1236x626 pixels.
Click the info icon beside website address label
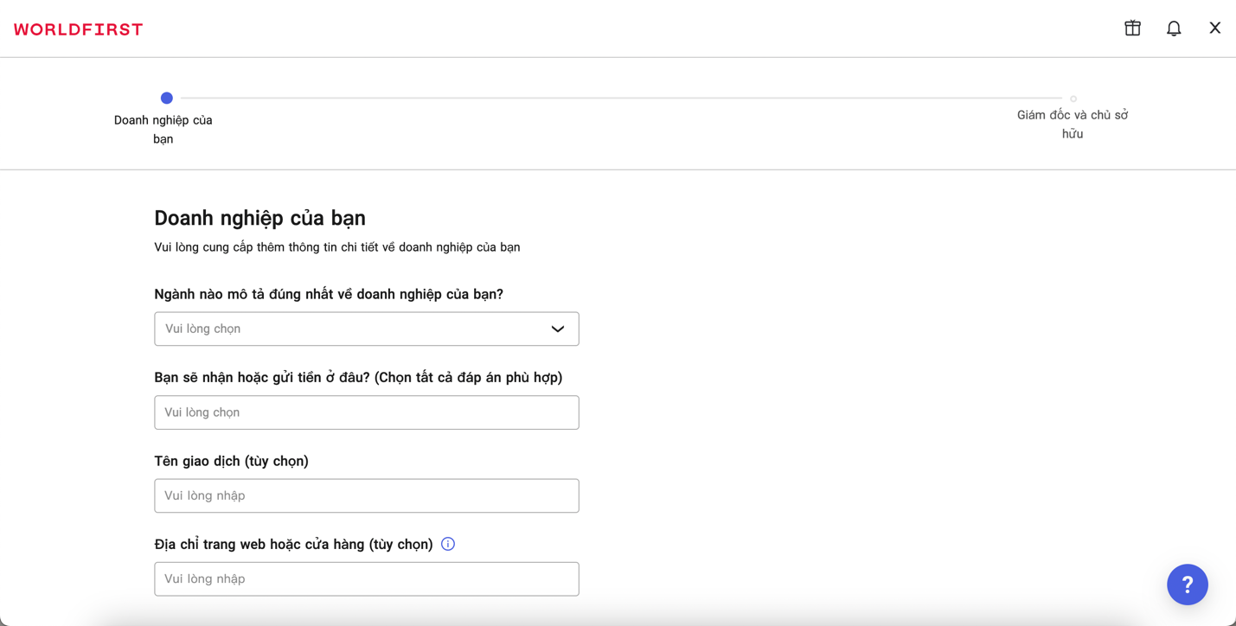448,544
